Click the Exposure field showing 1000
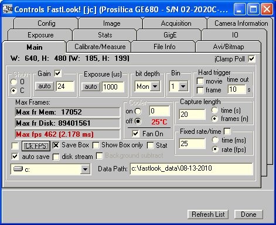The image size is (276, 225). point(113,86)
